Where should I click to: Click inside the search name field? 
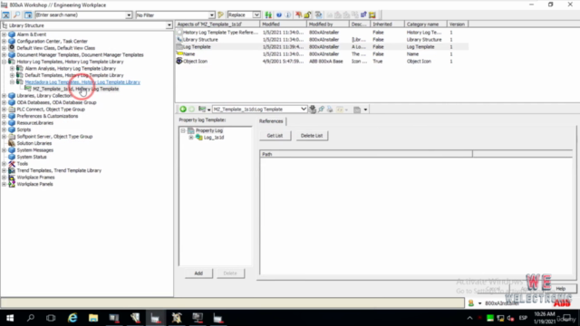pyautogui.click(x=81, y=15)
